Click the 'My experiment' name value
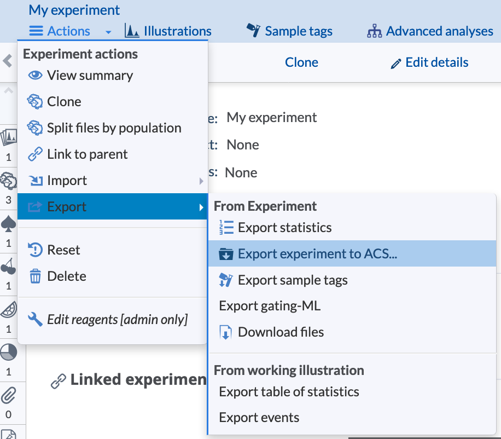The image size is (501, 439). click(x=272, y=118)
